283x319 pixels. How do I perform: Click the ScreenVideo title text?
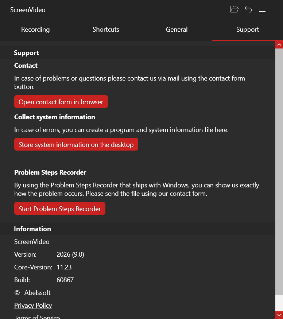click(28, 10)
